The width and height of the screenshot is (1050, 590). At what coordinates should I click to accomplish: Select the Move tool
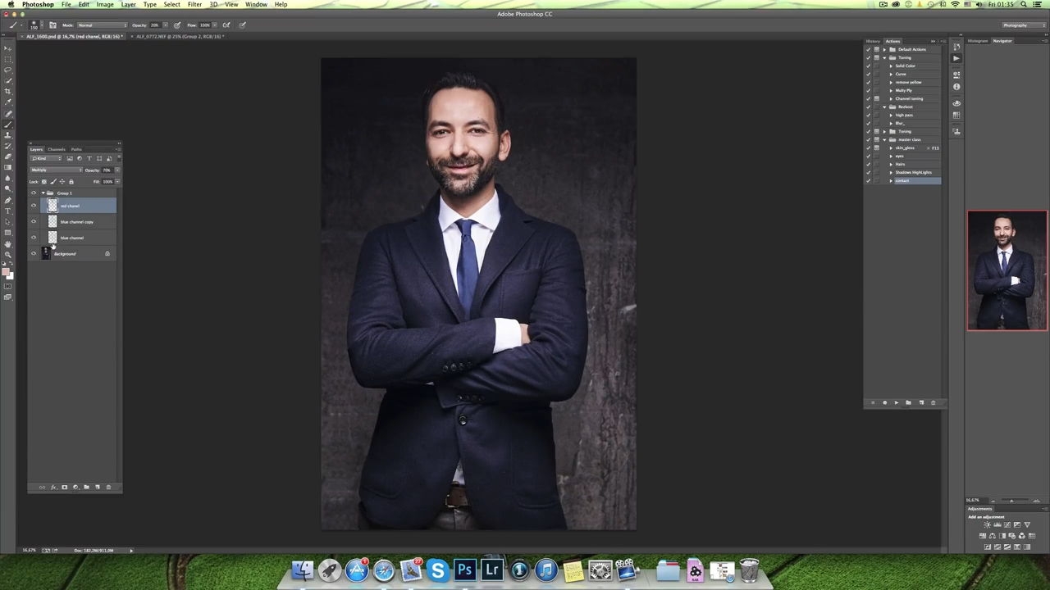(8, 48)
